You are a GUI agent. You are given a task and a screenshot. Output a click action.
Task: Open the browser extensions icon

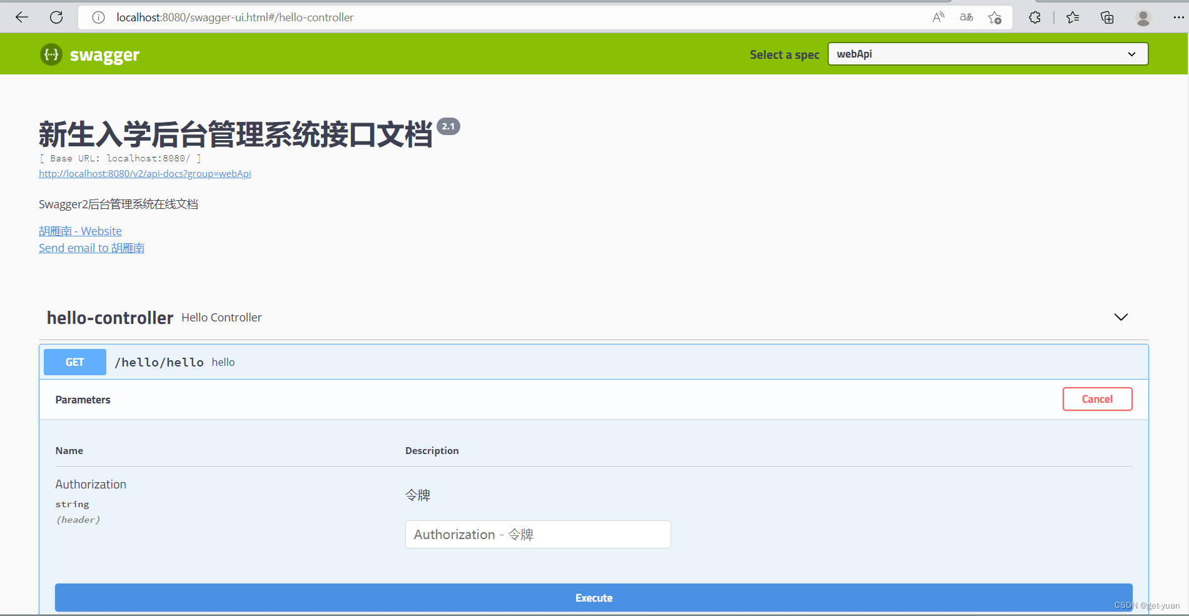point(1035,18)
